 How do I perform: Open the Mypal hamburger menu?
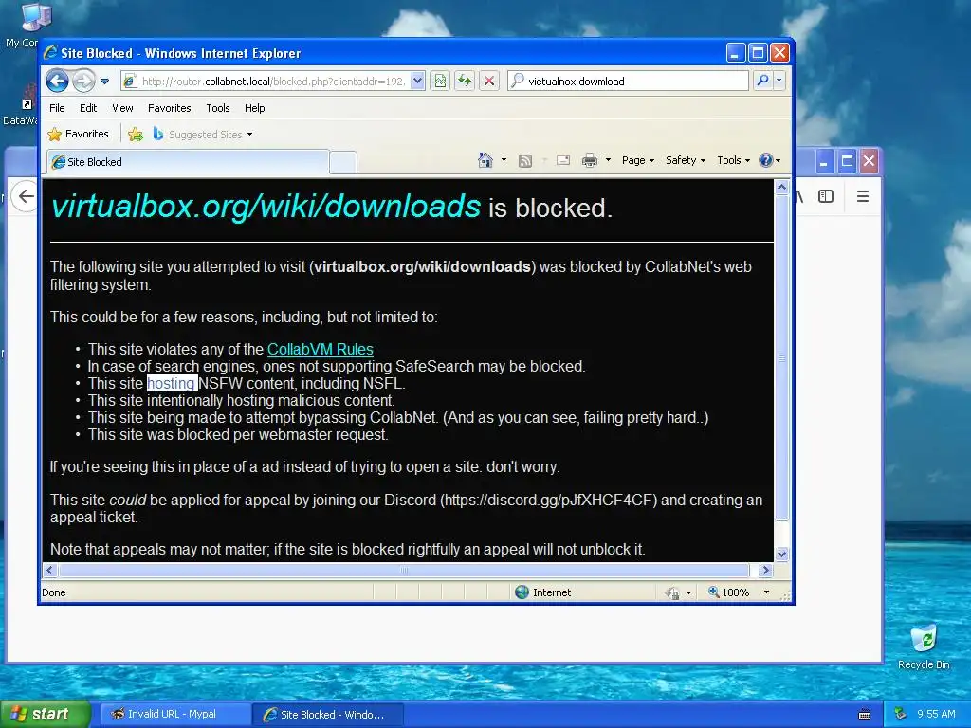[863, 197]
